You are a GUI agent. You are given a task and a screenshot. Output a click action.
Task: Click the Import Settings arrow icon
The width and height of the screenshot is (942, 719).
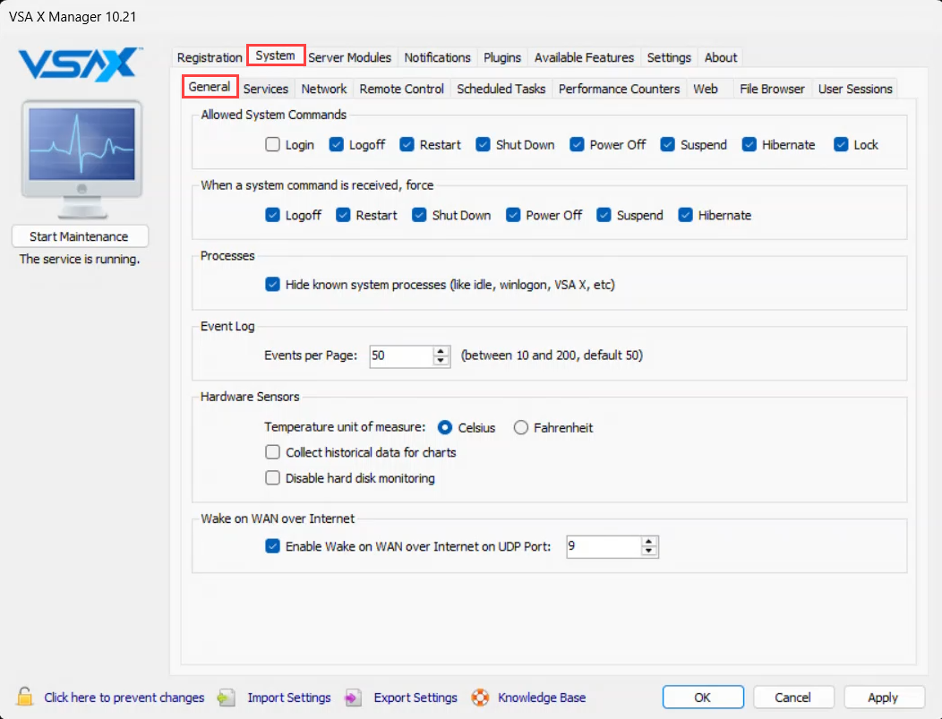pyautogui.click(x=226, y=698)
